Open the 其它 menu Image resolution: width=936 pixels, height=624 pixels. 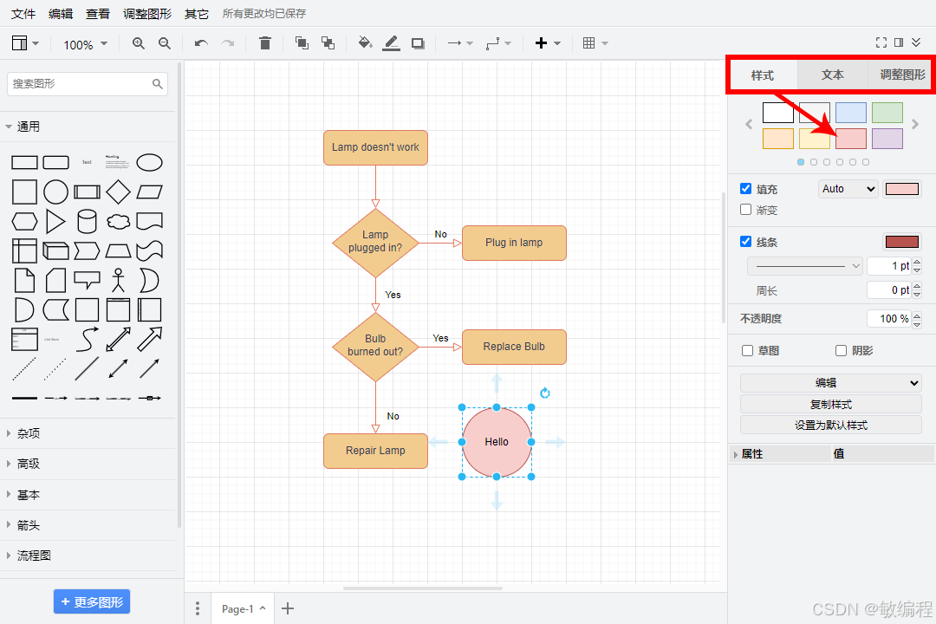tap(197, 13)
